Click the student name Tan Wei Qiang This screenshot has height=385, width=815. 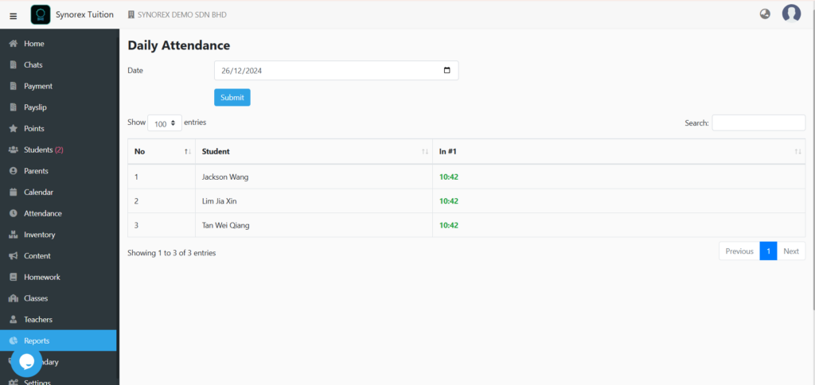click(x=227, y=225)
